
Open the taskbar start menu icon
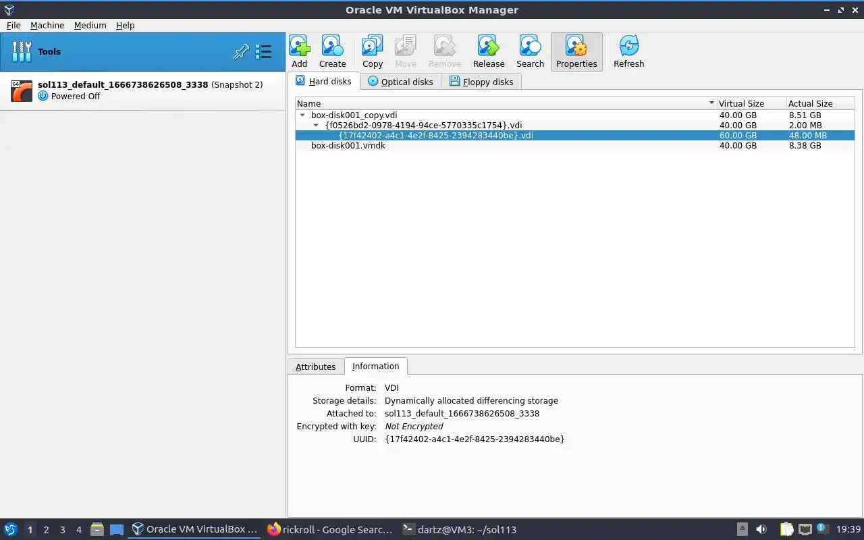tap(11, 529)
